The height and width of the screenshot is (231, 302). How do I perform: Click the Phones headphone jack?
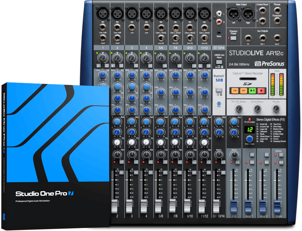click(277, 10)
